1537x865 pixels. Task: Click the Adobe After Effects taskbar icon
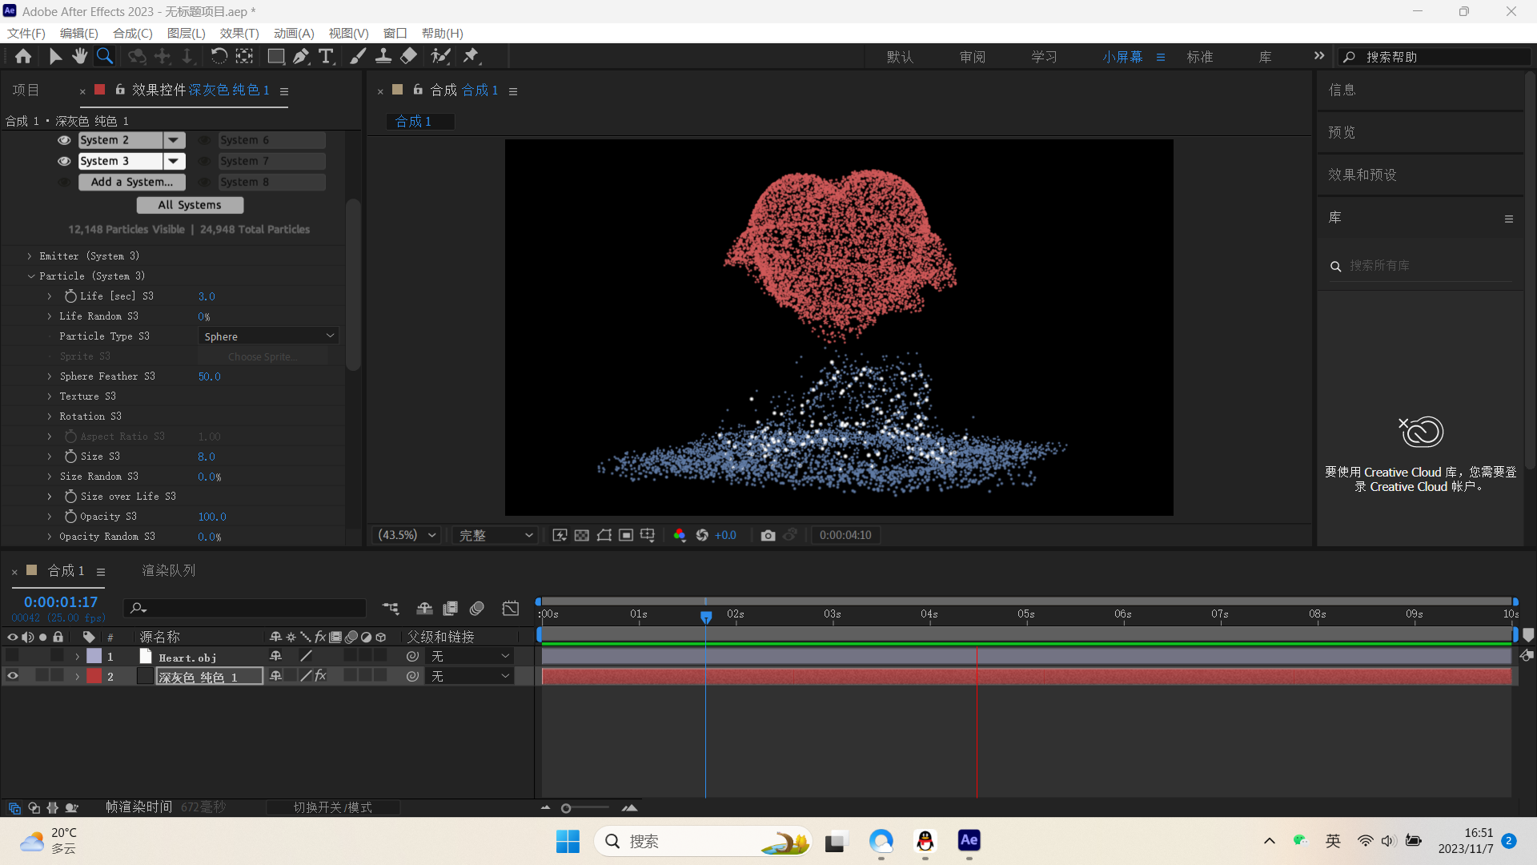(969, 841)
